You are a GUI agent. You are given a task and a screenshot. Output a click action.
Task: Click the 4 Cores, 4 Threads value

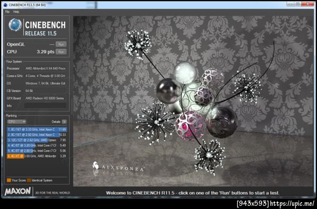tap(45, 76)
